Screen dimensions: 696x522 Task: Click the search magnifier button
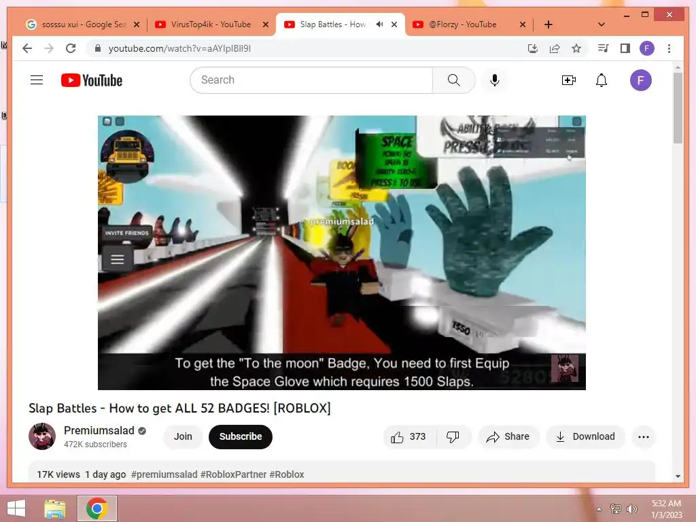[x=453, y=80]
